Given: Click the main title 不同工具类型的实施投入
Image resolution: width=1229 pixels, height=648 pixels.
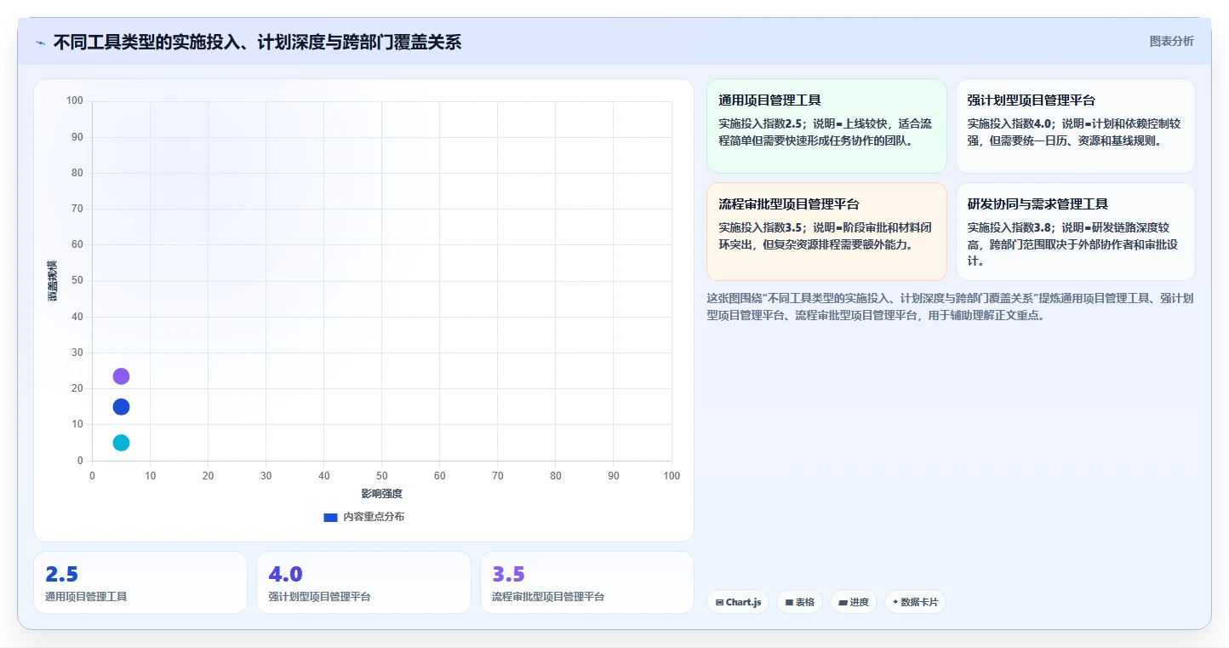Looking at the screenshot, I should [257, 42].
